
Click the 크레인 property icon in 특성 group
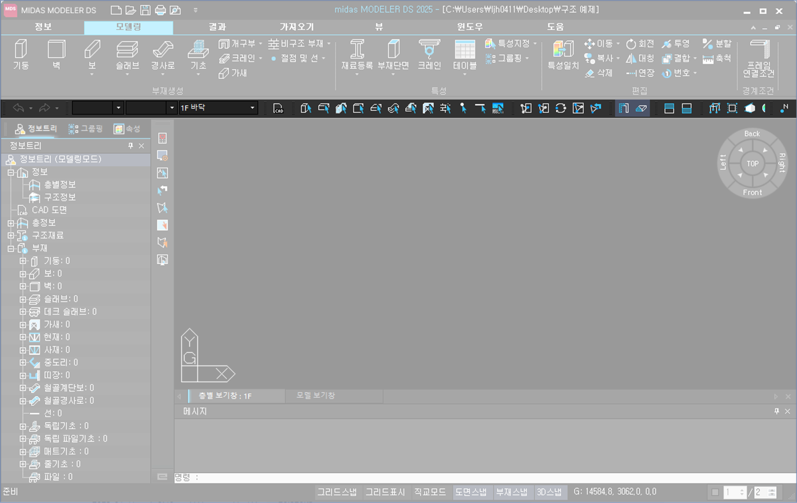click(429, 54)
